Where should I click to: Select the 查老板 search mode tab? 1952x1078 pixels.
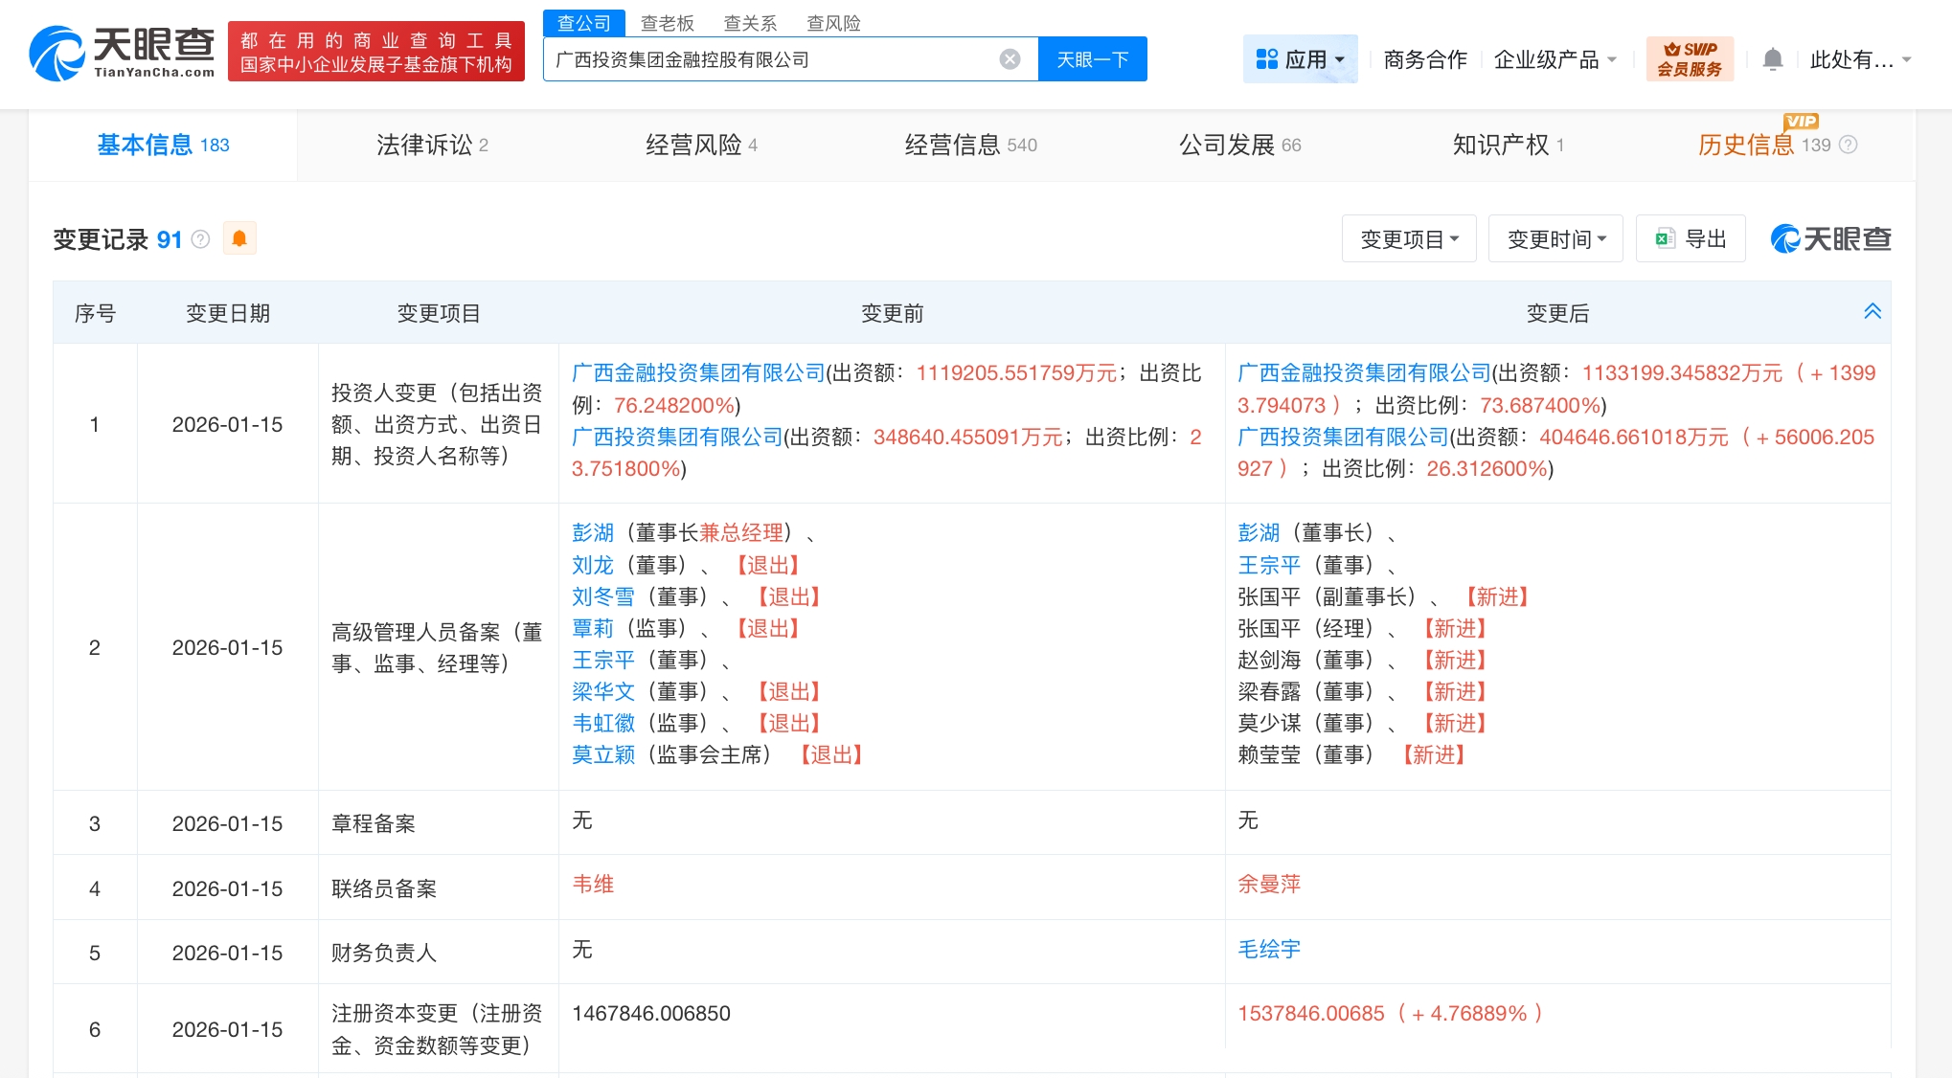point(667,23)
